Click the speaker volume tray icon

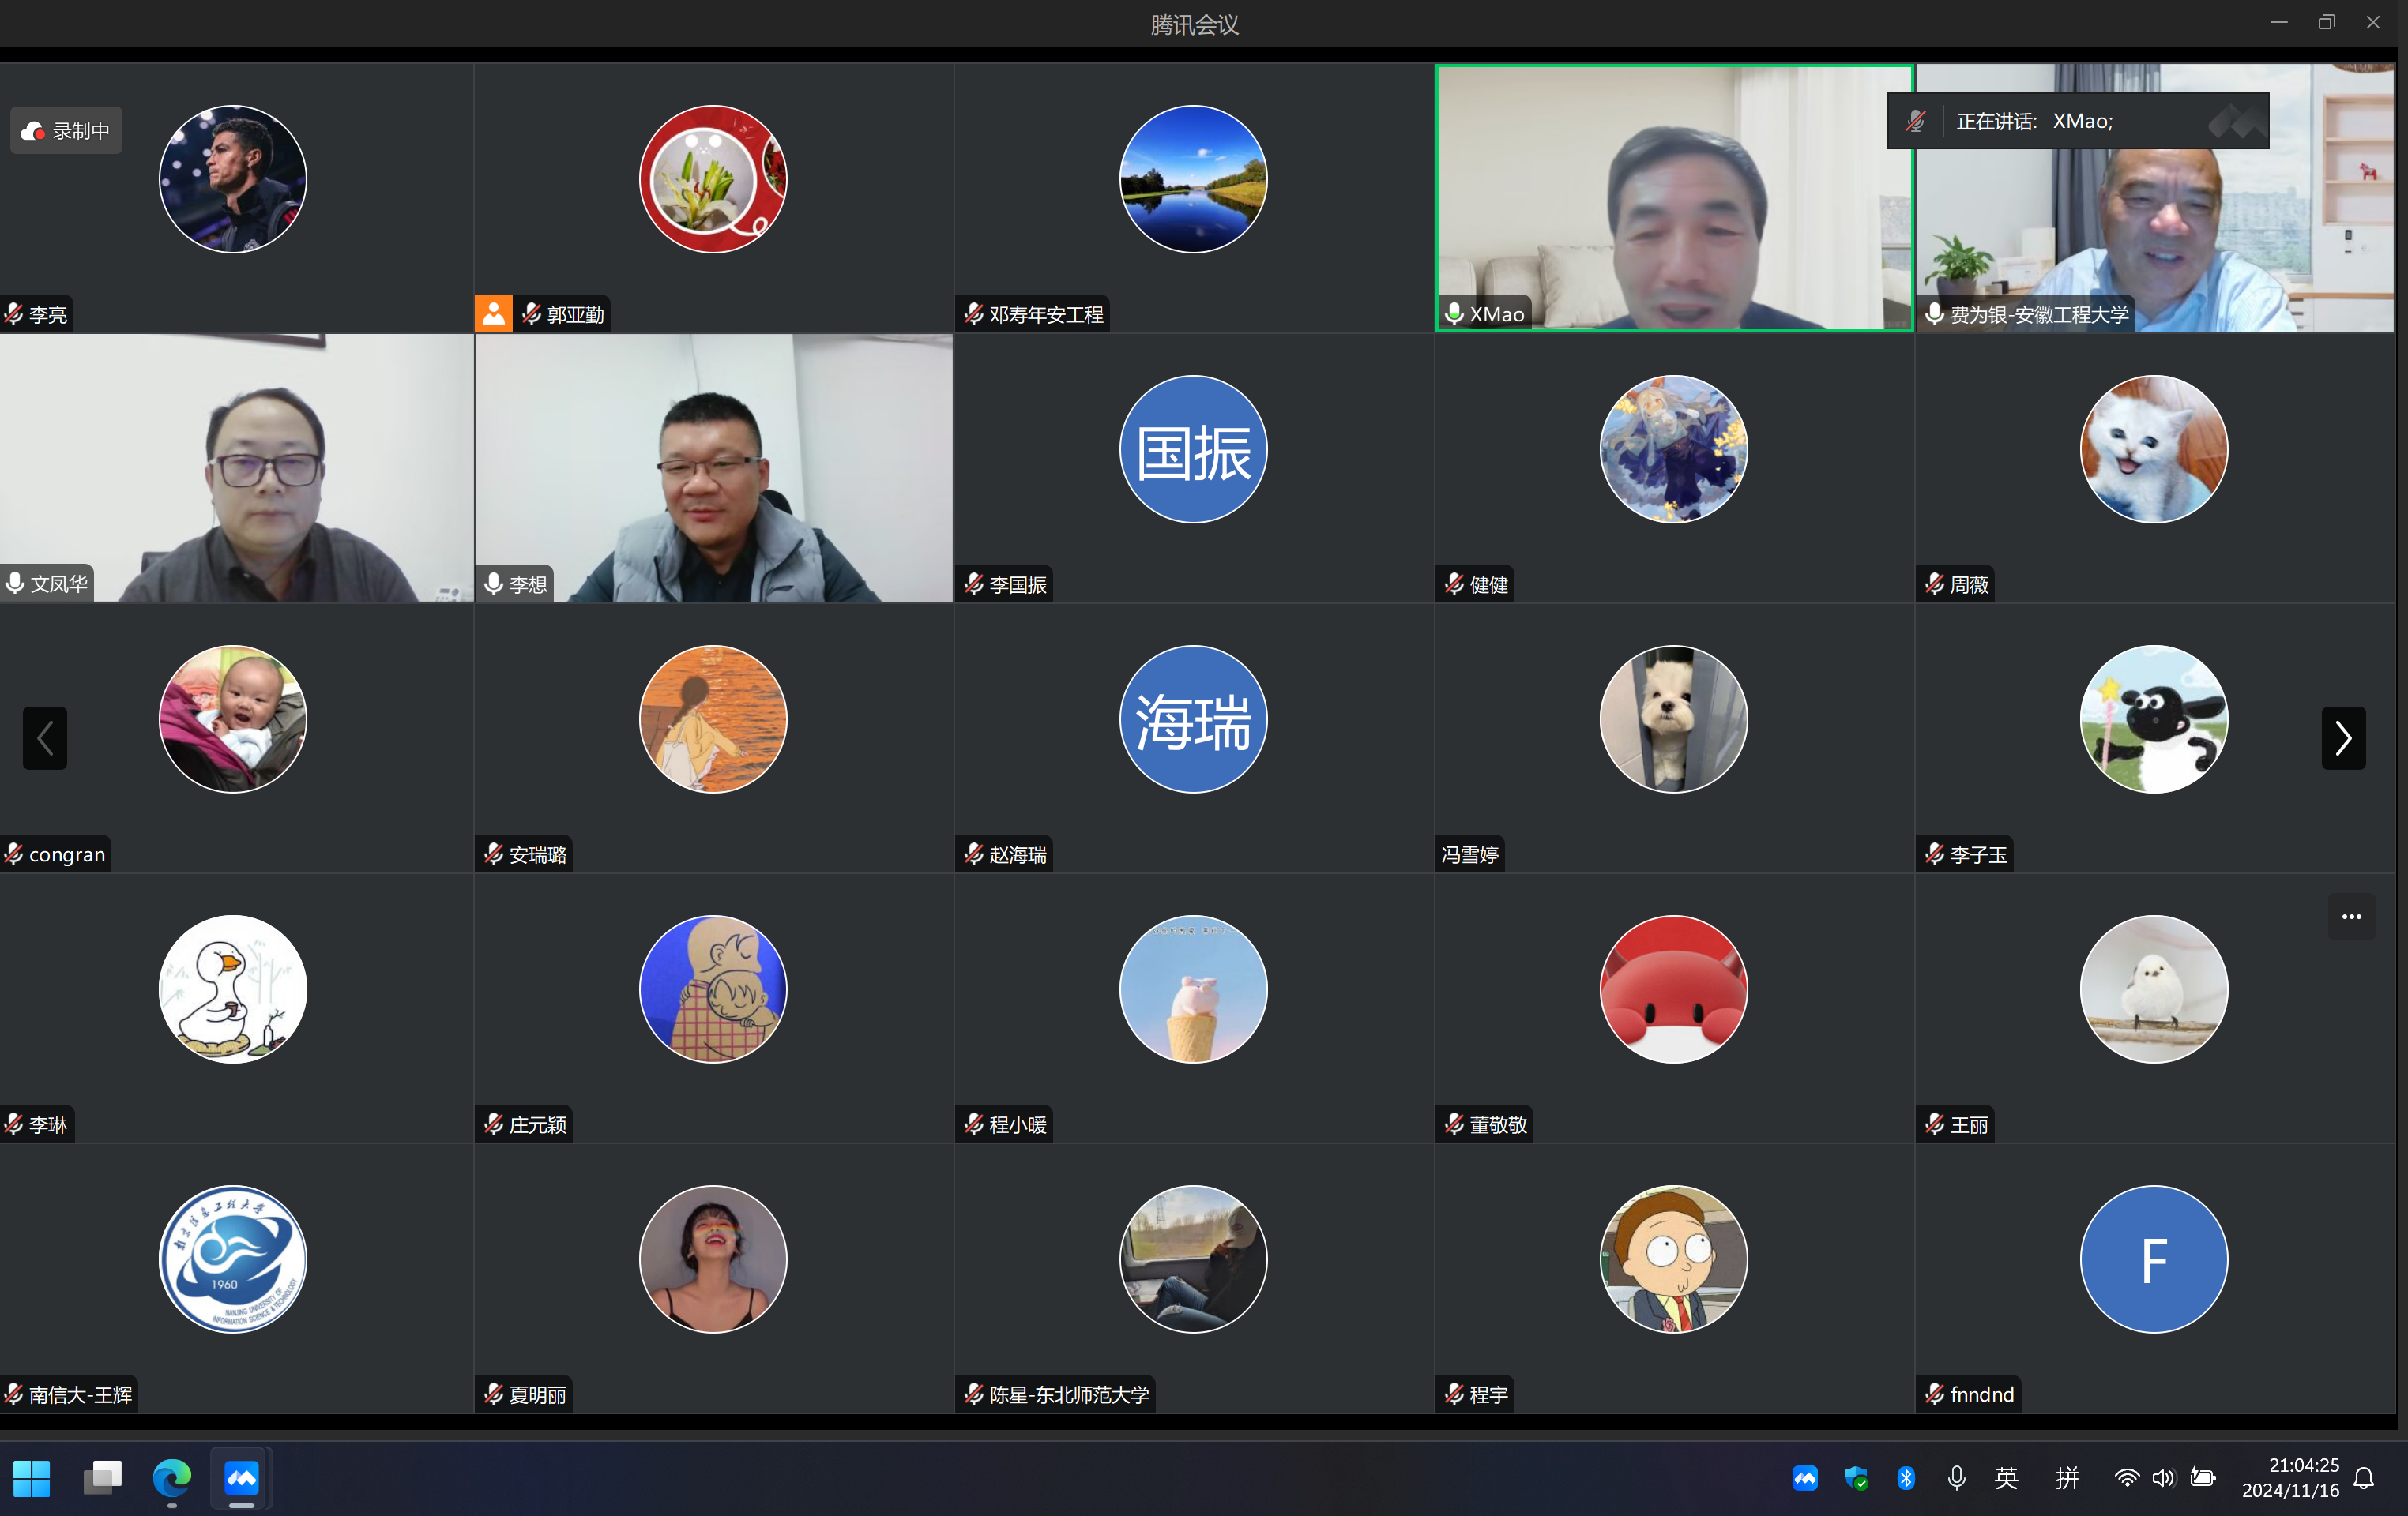click(2163, 1478)
